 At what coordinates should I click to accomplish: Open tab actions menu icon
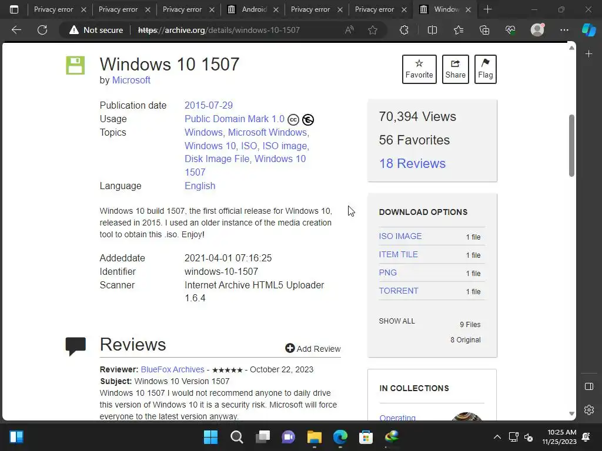14,9
